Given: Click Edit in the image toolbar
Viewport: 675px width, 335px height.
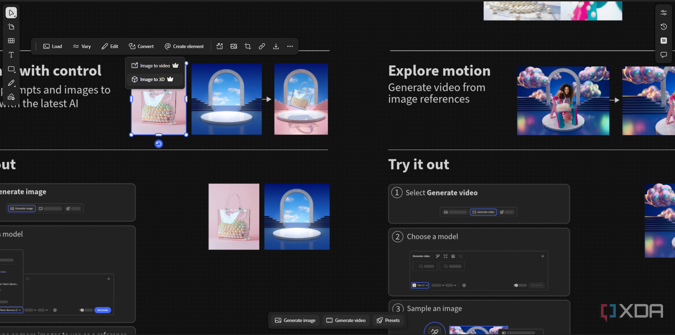Looking at the screenshot, I should (x=110, y=46).
